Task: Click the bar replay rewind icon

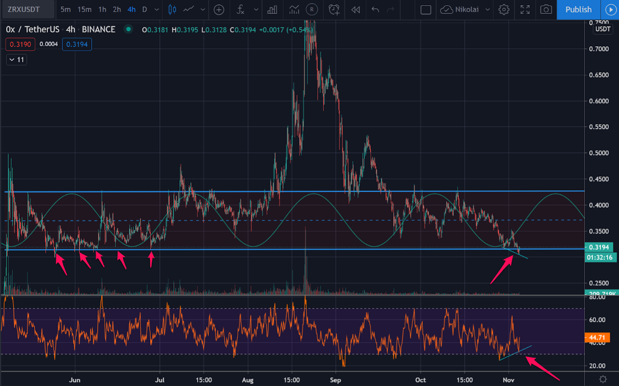Action: click(x=355, y=9)
